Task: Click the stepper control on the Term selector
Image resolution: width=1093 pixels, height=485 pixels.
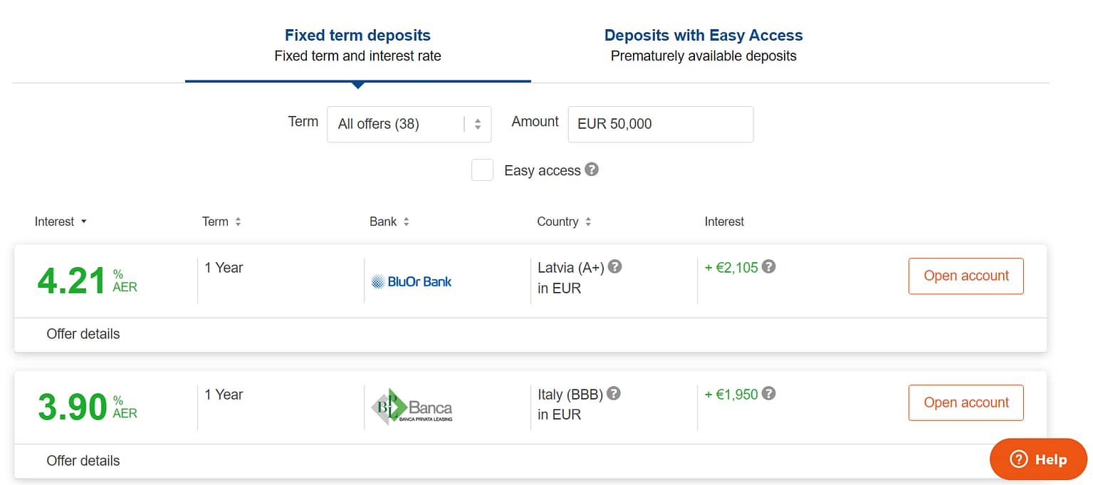Action: click(478, 124)
